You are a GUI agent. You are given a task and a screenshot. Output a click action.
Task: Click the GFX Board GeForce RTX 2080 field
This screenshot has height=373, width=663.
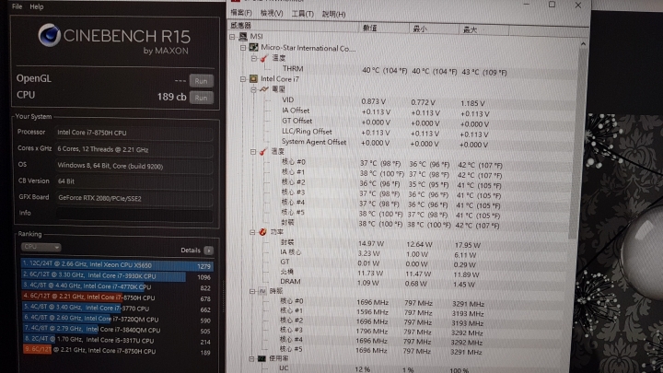click(x=134, y=198)
